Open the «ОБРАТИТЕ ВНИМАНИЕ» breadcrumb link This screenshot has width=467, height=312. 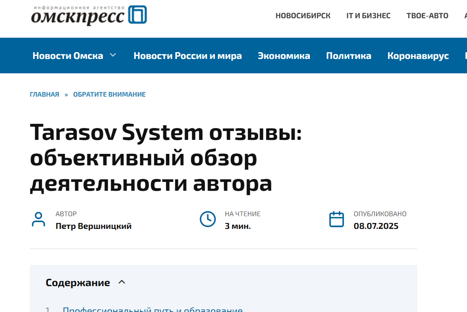tap(109, 94)
